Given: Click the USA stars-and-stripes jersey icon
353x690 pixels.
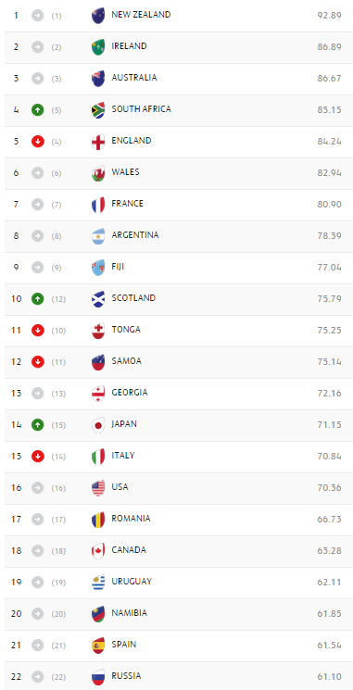Looking at the screenshot, I should (98, 488).
